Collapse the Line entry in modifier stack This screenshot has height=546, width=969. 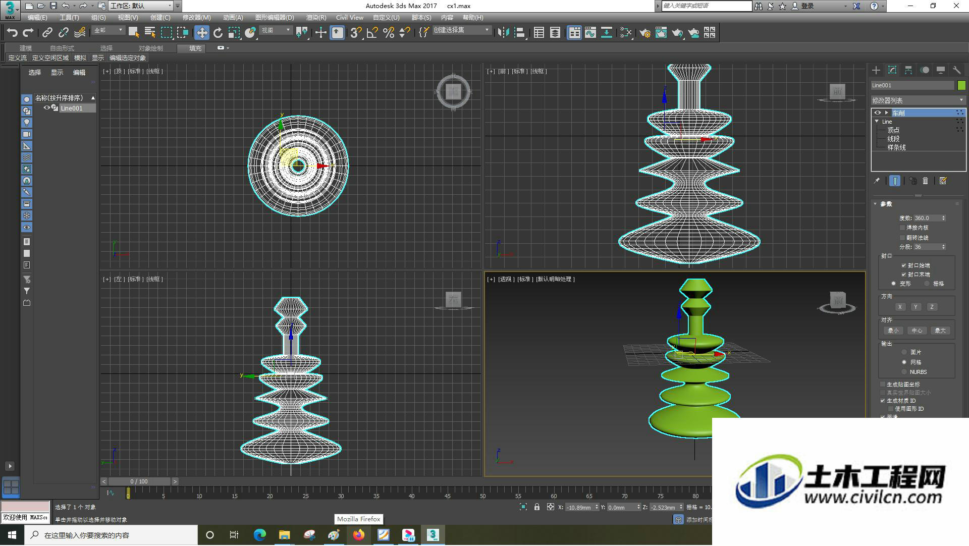click(x=877, y=122)
